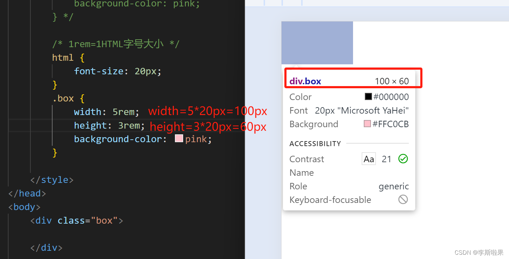Viewport: 509px width, 259px height.
Task: Click the "box" string in div tag
Action: point(104,220)
